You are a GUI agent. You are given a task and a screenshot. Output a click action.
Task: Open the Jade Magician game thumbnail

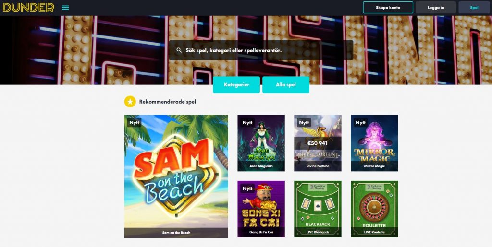tap(261, 143)
